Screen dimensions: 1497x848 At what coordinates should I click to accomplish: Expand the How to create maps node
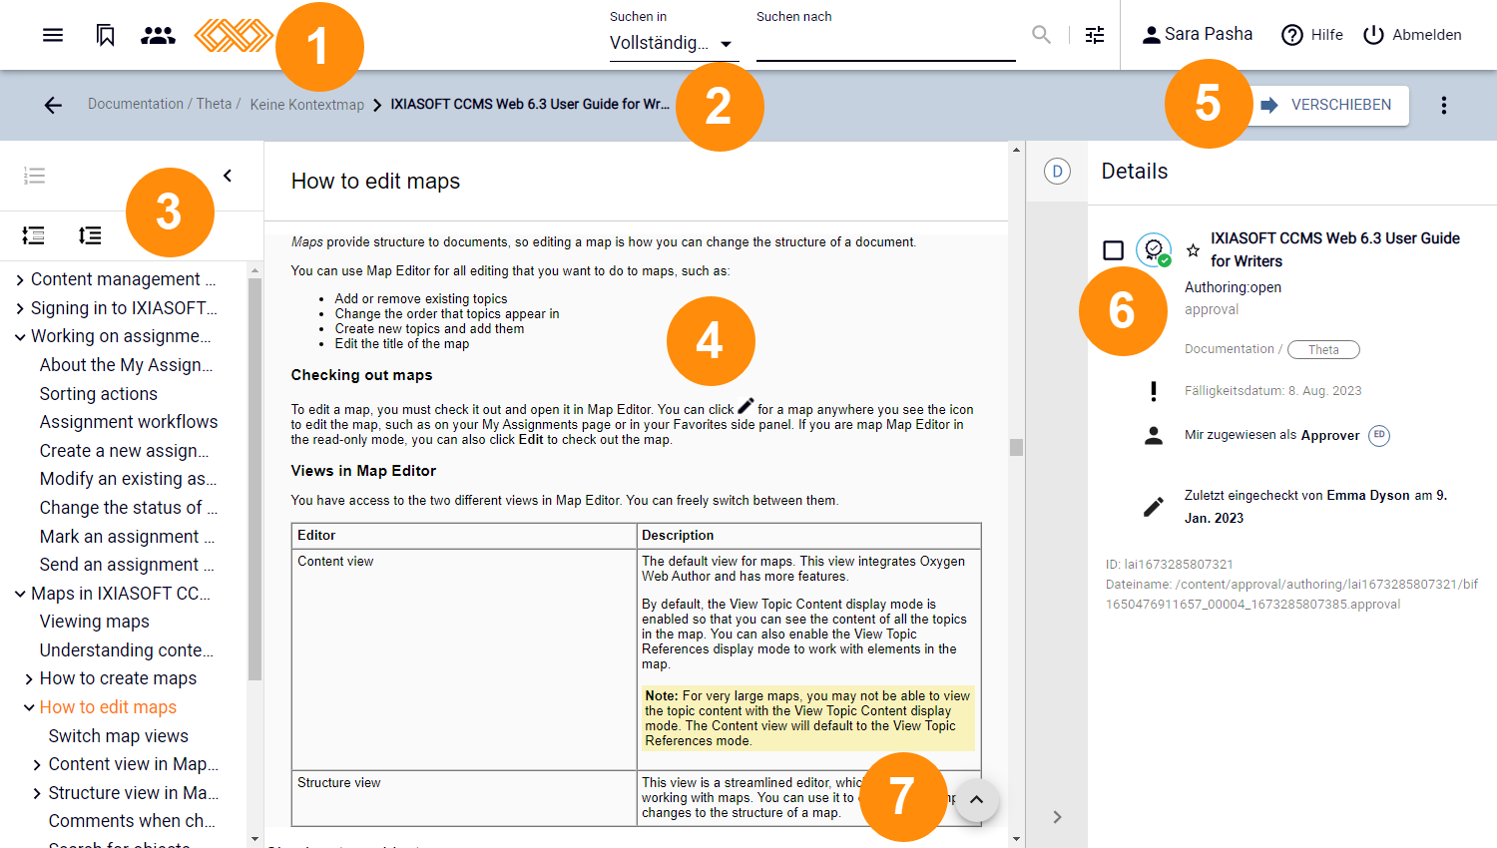click(x=29, y=678)
